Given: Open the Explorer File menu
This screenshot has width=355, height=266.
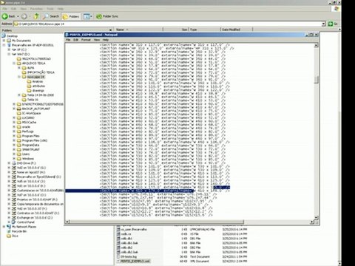Looking at the screenshot, I should point(4,9).
